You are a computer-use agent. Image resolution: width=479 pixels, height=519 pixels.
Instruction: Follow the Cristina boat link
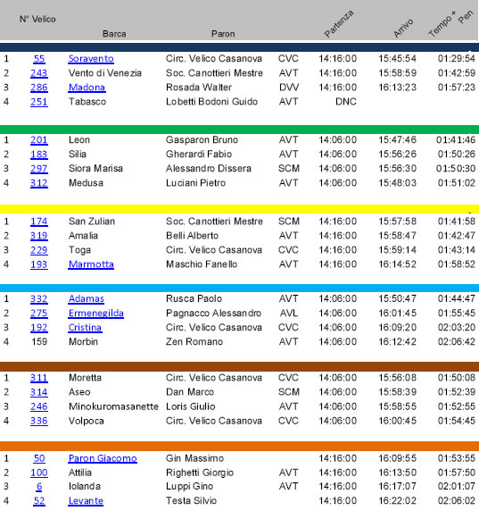coord(85,327)
